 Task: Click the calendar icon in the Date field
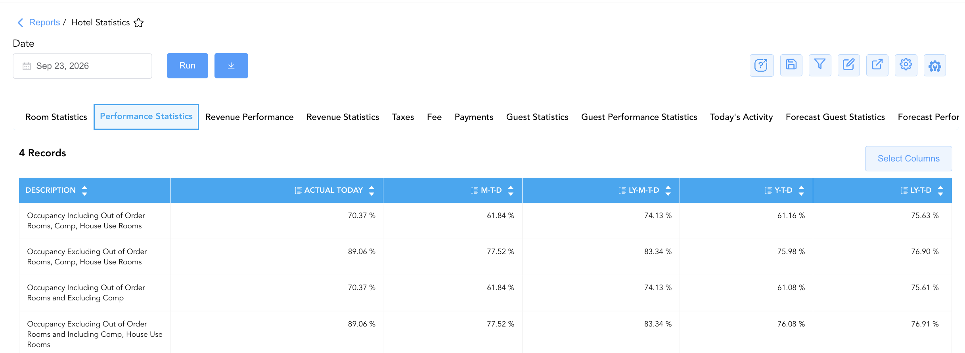coord(27,66)
